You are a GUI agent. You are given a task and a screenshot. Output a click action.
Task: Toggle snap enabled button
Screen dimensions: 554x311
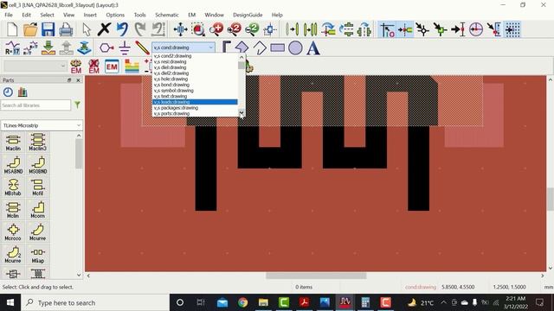pos(387,29)
